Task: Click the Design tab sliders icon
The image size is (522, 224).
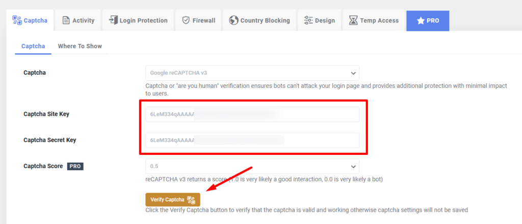Action: pos(308,21)
